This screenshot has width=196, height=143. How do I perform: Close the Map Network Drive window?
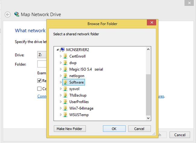[x=189, y=3]
